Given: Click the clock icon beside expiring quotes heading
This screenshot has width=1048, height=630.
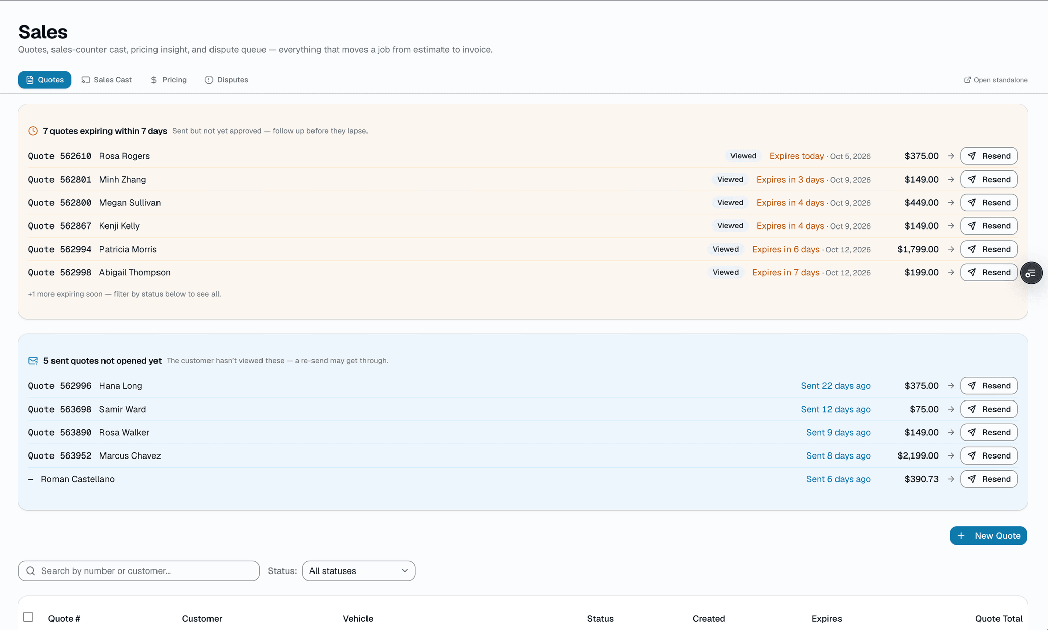Looking at the screenshot, I should (x=33, y=131).
